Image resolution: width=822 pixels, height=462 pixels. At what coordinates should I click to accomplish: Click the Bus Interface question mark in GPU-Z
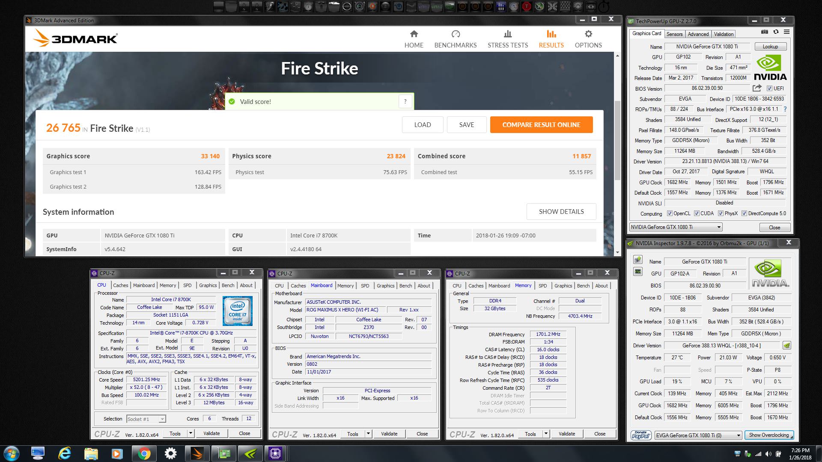[x=785, y=109]
